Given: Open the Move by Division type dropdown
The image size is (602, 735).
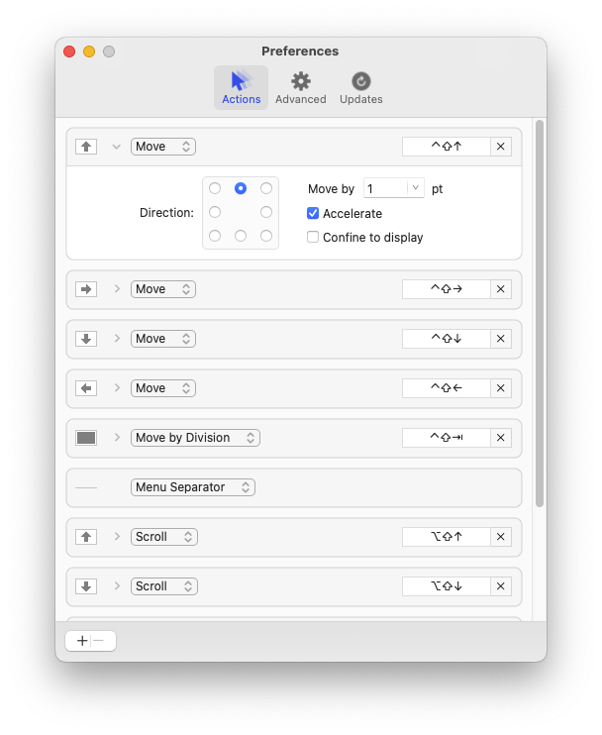Looking at the screenshot, I should (195, 438).
